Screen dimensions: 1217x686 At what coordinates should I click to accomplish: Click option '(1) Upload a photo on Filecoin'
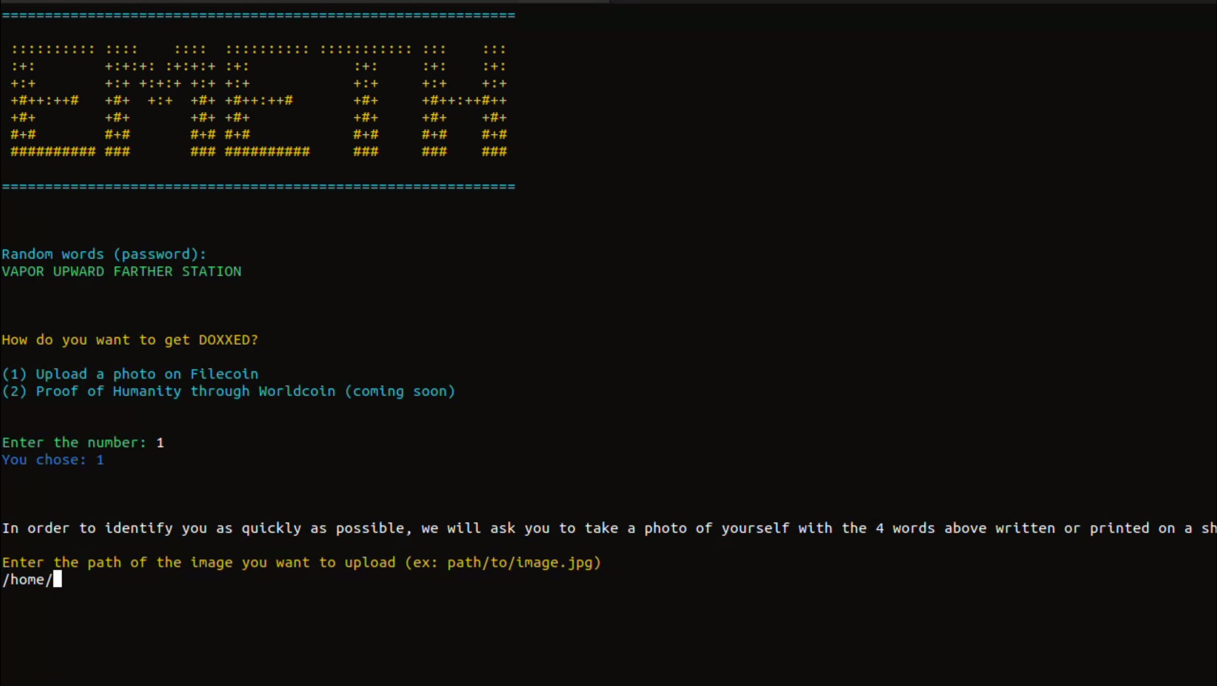(x=130, y=374)
